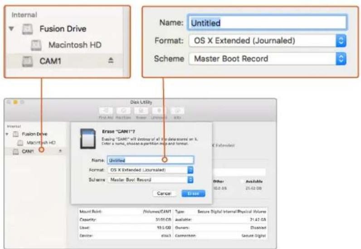The image size is (361, 249).
Task: Open the enlarged Master Boot Record Scheme dropdown
Action: click(268, 59)
